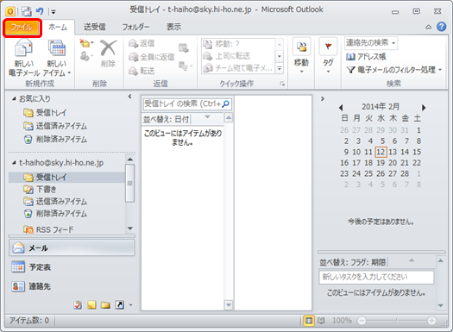Select Deleted Items under Favorites
Screen dimensions: 453x332
coord(55,140)
